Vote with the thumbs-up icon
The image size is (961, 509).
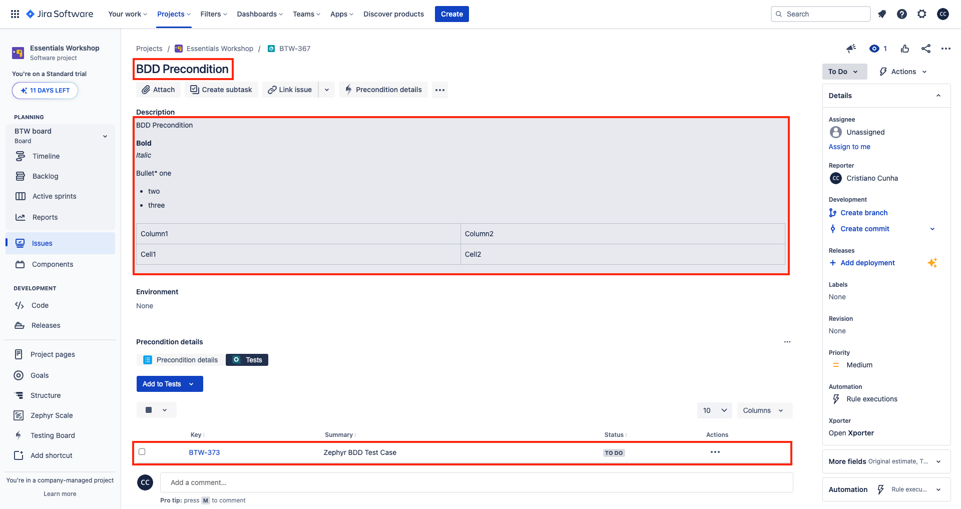click(x=905, y=49)
